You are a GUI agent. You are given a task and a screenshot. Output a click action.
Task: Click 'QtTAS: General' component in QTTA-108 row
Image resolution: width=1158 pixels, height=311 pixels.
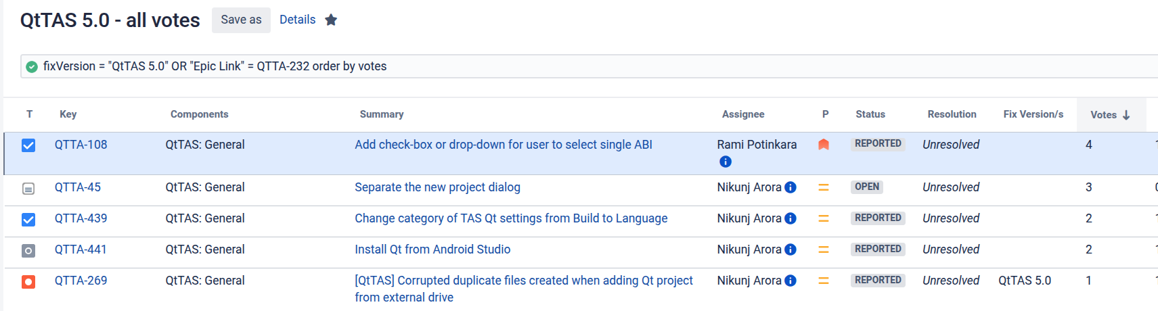pos(205,145)
